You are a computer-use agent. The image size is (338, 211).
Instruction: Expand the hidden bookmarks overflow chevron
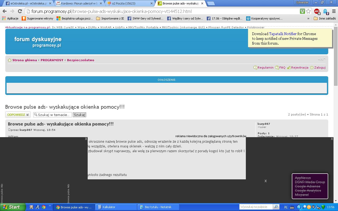tap(308, 18)
